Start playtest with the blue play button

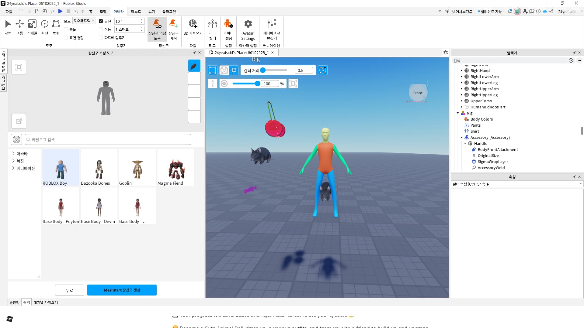(60, 11)
